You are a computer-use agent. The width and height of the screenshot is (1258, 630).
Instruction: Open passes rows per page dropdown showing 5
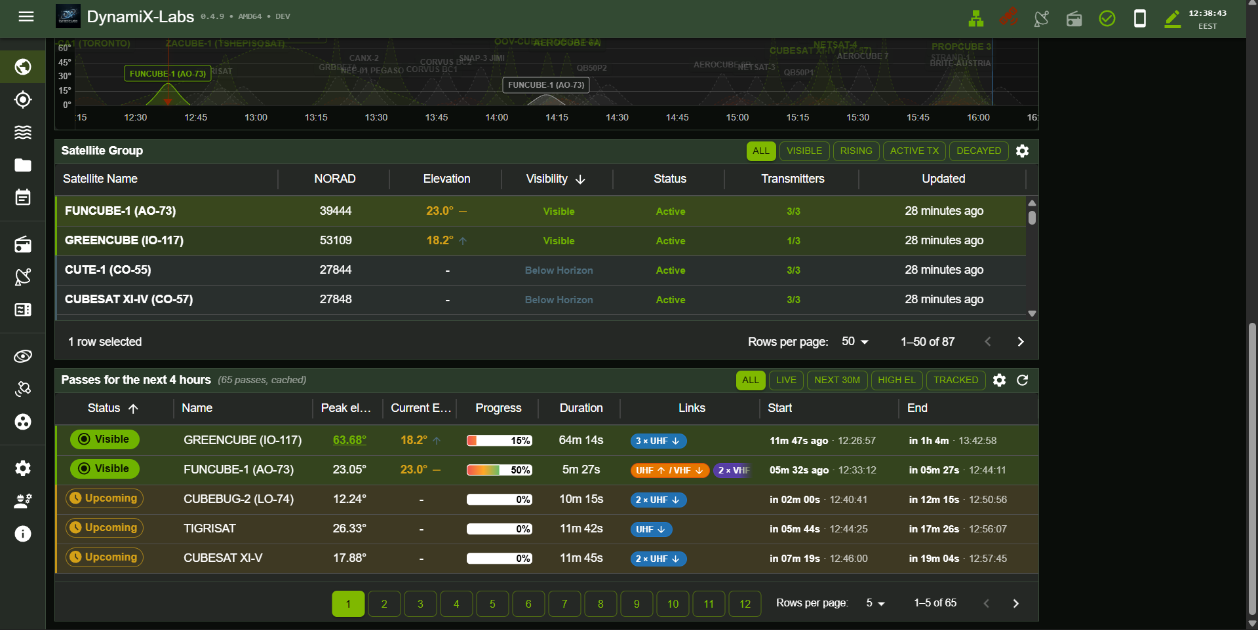pyautogui.click(x=875, y=603)
